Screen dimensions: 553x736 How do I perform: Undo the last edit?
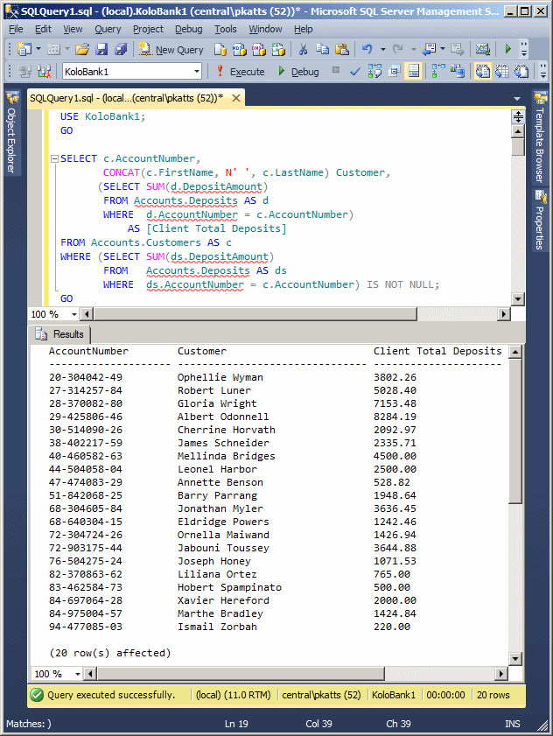(367, 49)
